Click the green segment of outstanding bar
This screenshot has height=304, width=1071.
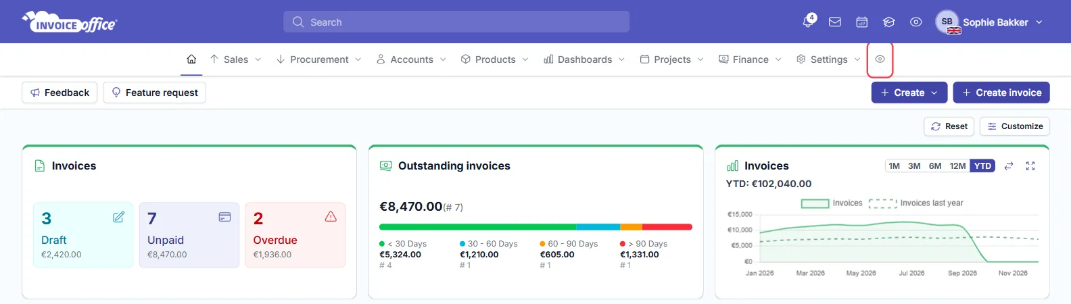477,227
